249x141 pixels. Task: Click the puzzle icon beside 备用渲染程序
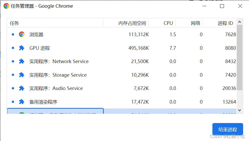[x=21, y=102]
